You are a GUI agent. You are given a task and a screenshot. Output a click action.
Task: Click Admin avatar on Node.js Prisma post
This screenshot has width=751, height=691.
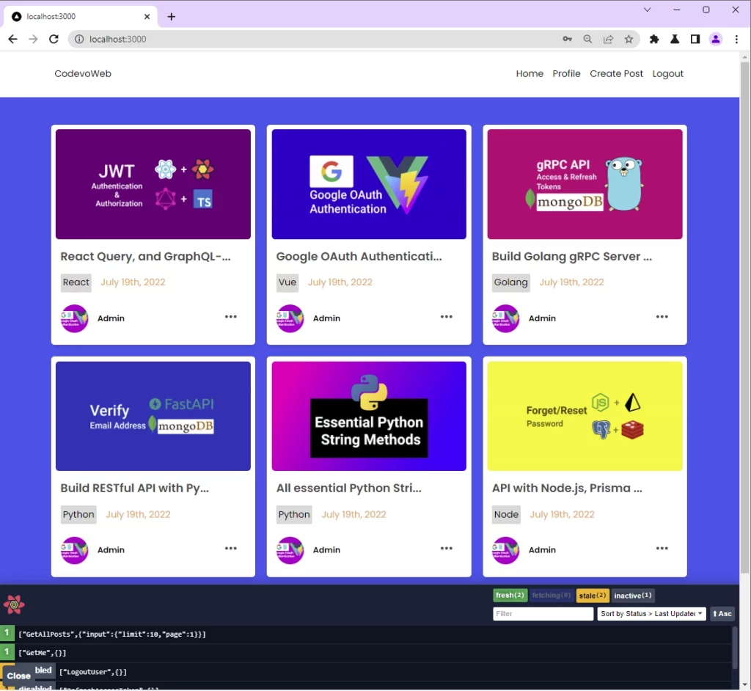pos(505,550)
